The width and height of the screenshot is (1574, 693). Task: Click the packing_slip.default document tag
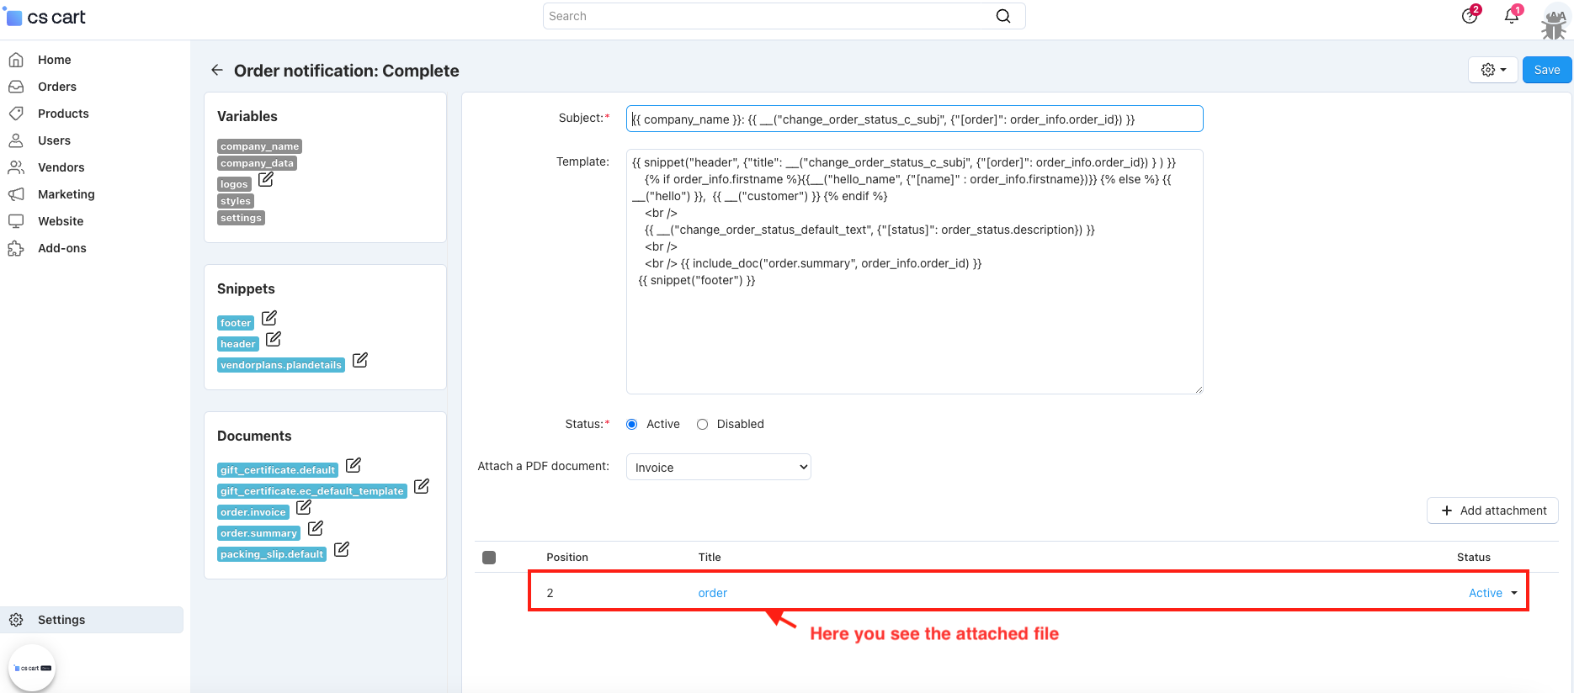point(272,554)
